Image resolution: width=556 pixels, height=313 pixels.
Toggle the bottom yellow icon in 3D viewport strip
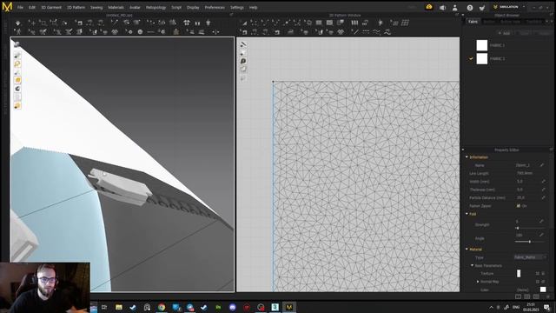click(17, 106)
